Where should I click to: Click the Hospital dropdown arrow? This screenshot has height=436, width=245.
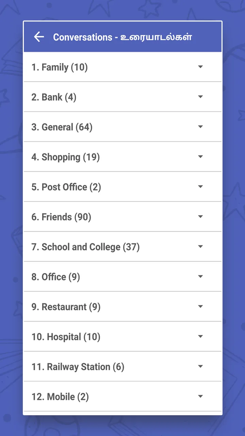point(200,337)
